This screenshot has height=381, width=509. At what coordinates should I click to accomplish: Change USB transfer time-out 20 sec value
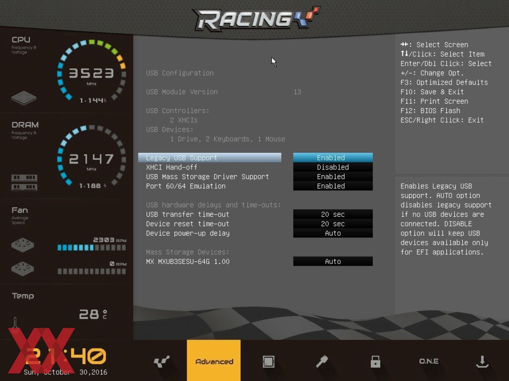tap(333, 214)
